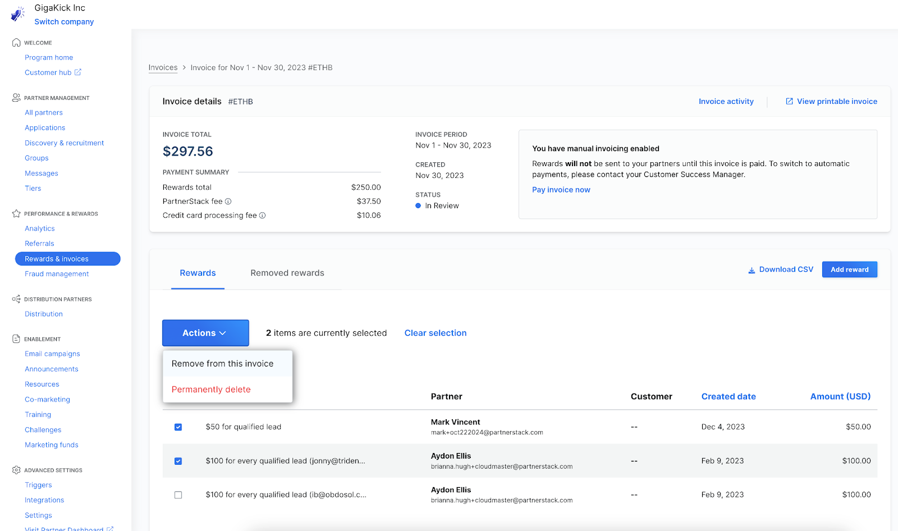Image resolution: width=898 pixels, height=531 pixels.
Task: Select Remove from this invoice option
Action: point(228,364)
